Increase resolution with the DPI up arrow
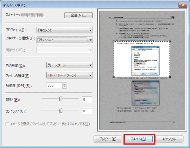Viewport: 190px width, 148px height. 65,84
